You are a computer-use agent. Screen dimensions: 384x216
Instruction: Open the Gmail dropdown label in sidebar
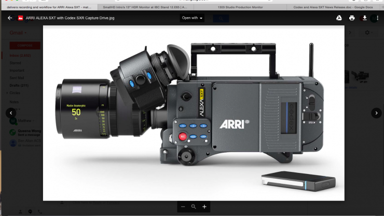point(20,33)
